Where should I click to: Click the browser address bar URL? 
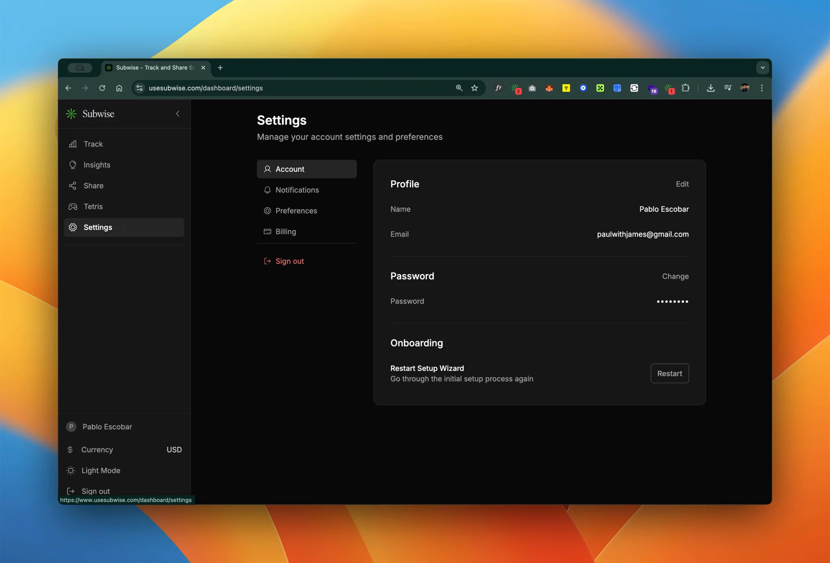click(x=205, y=88)
